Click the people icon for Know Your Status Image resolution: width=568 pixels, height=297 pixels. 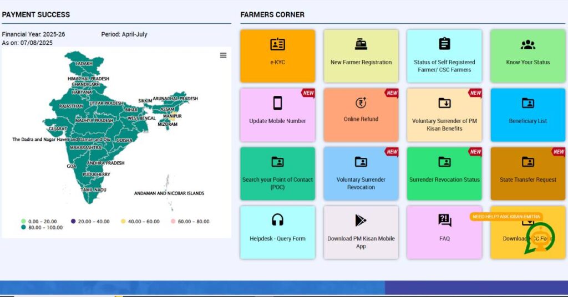(x=528, y=44)
